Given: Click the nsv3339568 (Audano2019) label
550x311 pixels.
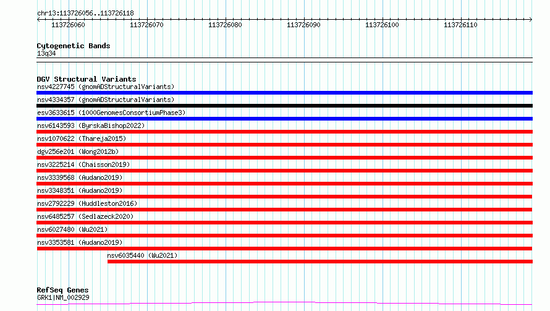Looking at the screenshot, I should (80, 177).
